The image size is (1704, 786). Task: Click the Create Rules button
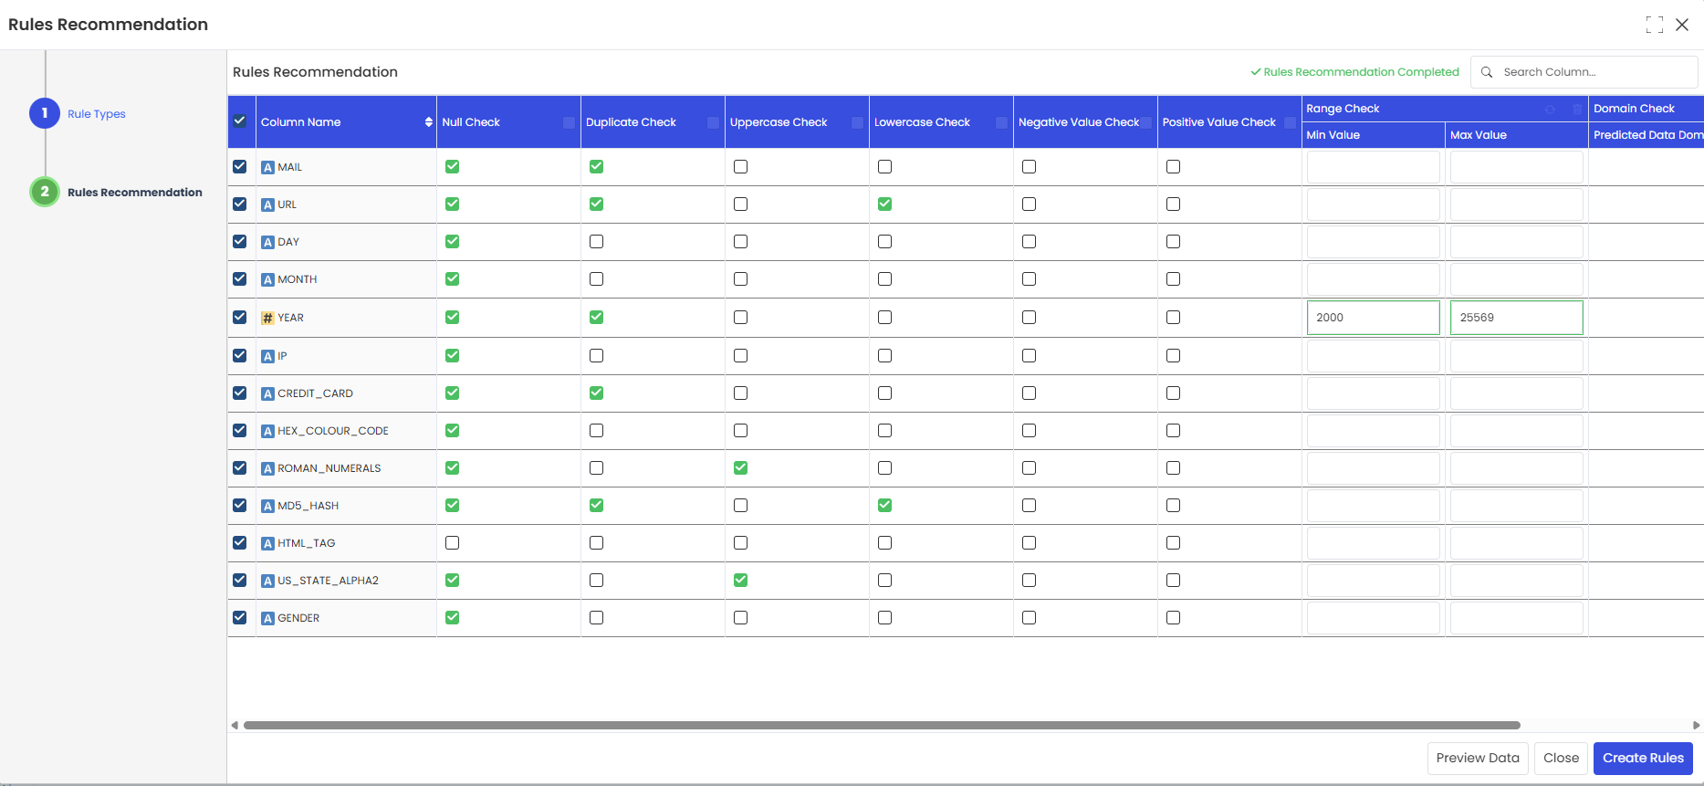(x=1643, y=758)
